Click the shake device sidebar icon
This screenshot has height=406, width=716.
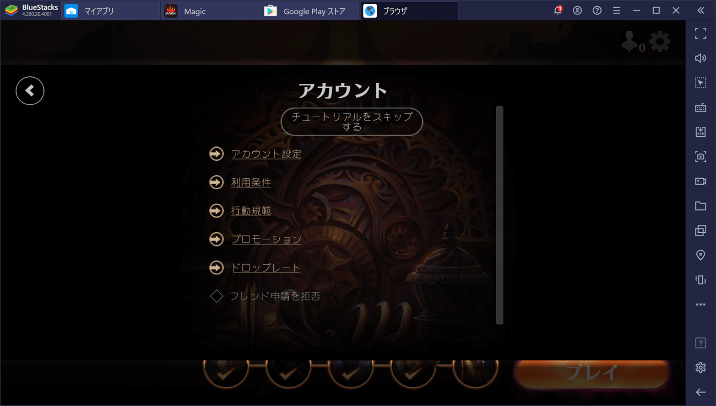pos(700,280)
